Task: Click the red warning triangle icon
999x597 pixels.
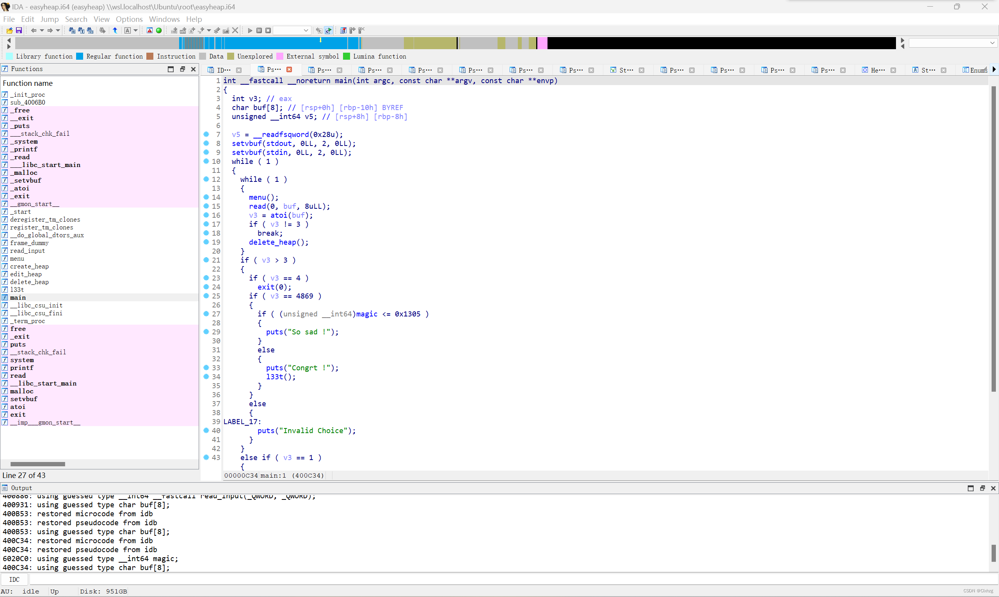Action: (150, 30)
